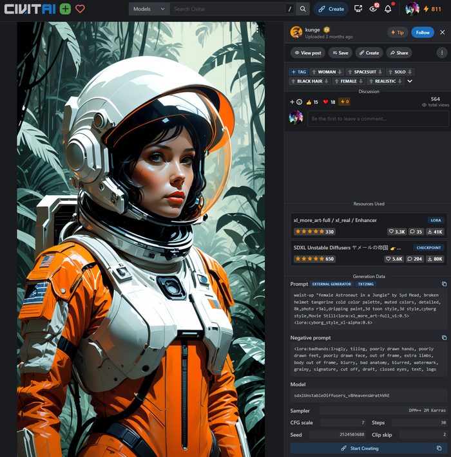Viewport: 451px width, 457px height.
Task: Downvote the REALISTIC tag
Action: 400,81
